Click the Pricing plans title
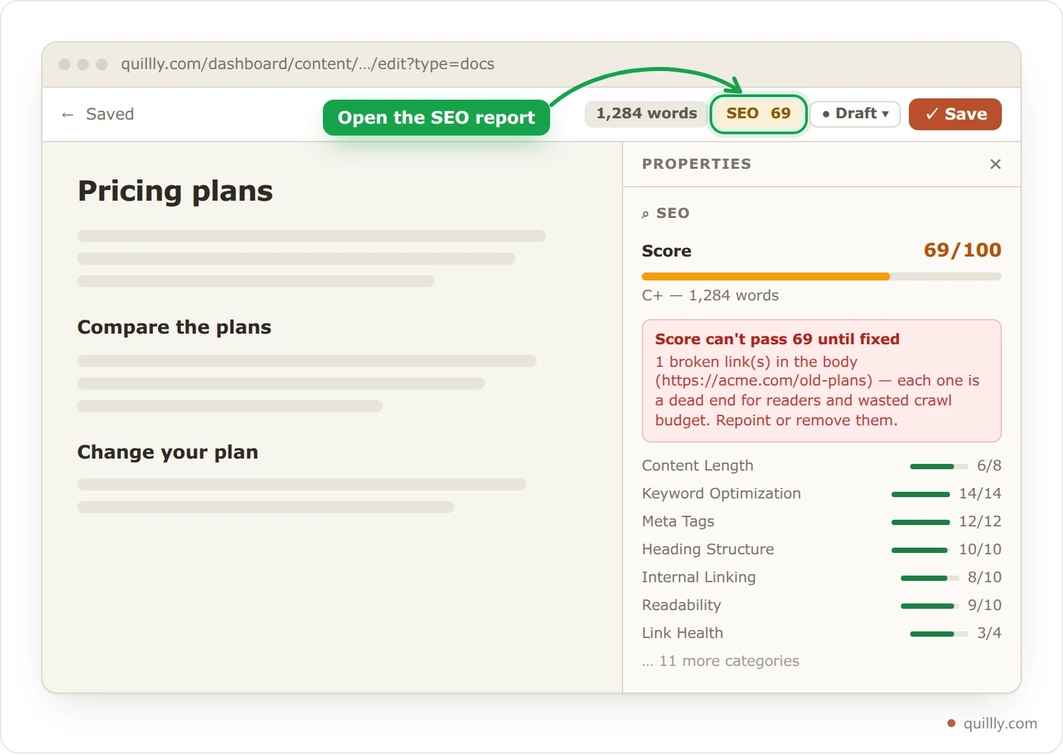This screenshot has height=755, width=1063. 175,191
